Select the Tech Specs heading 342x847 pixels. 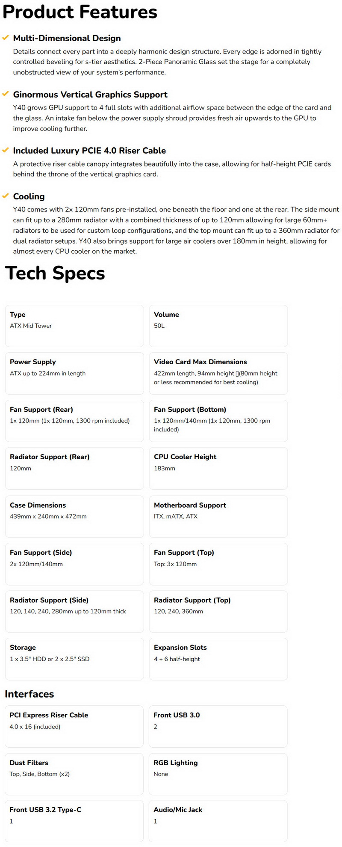55,273
